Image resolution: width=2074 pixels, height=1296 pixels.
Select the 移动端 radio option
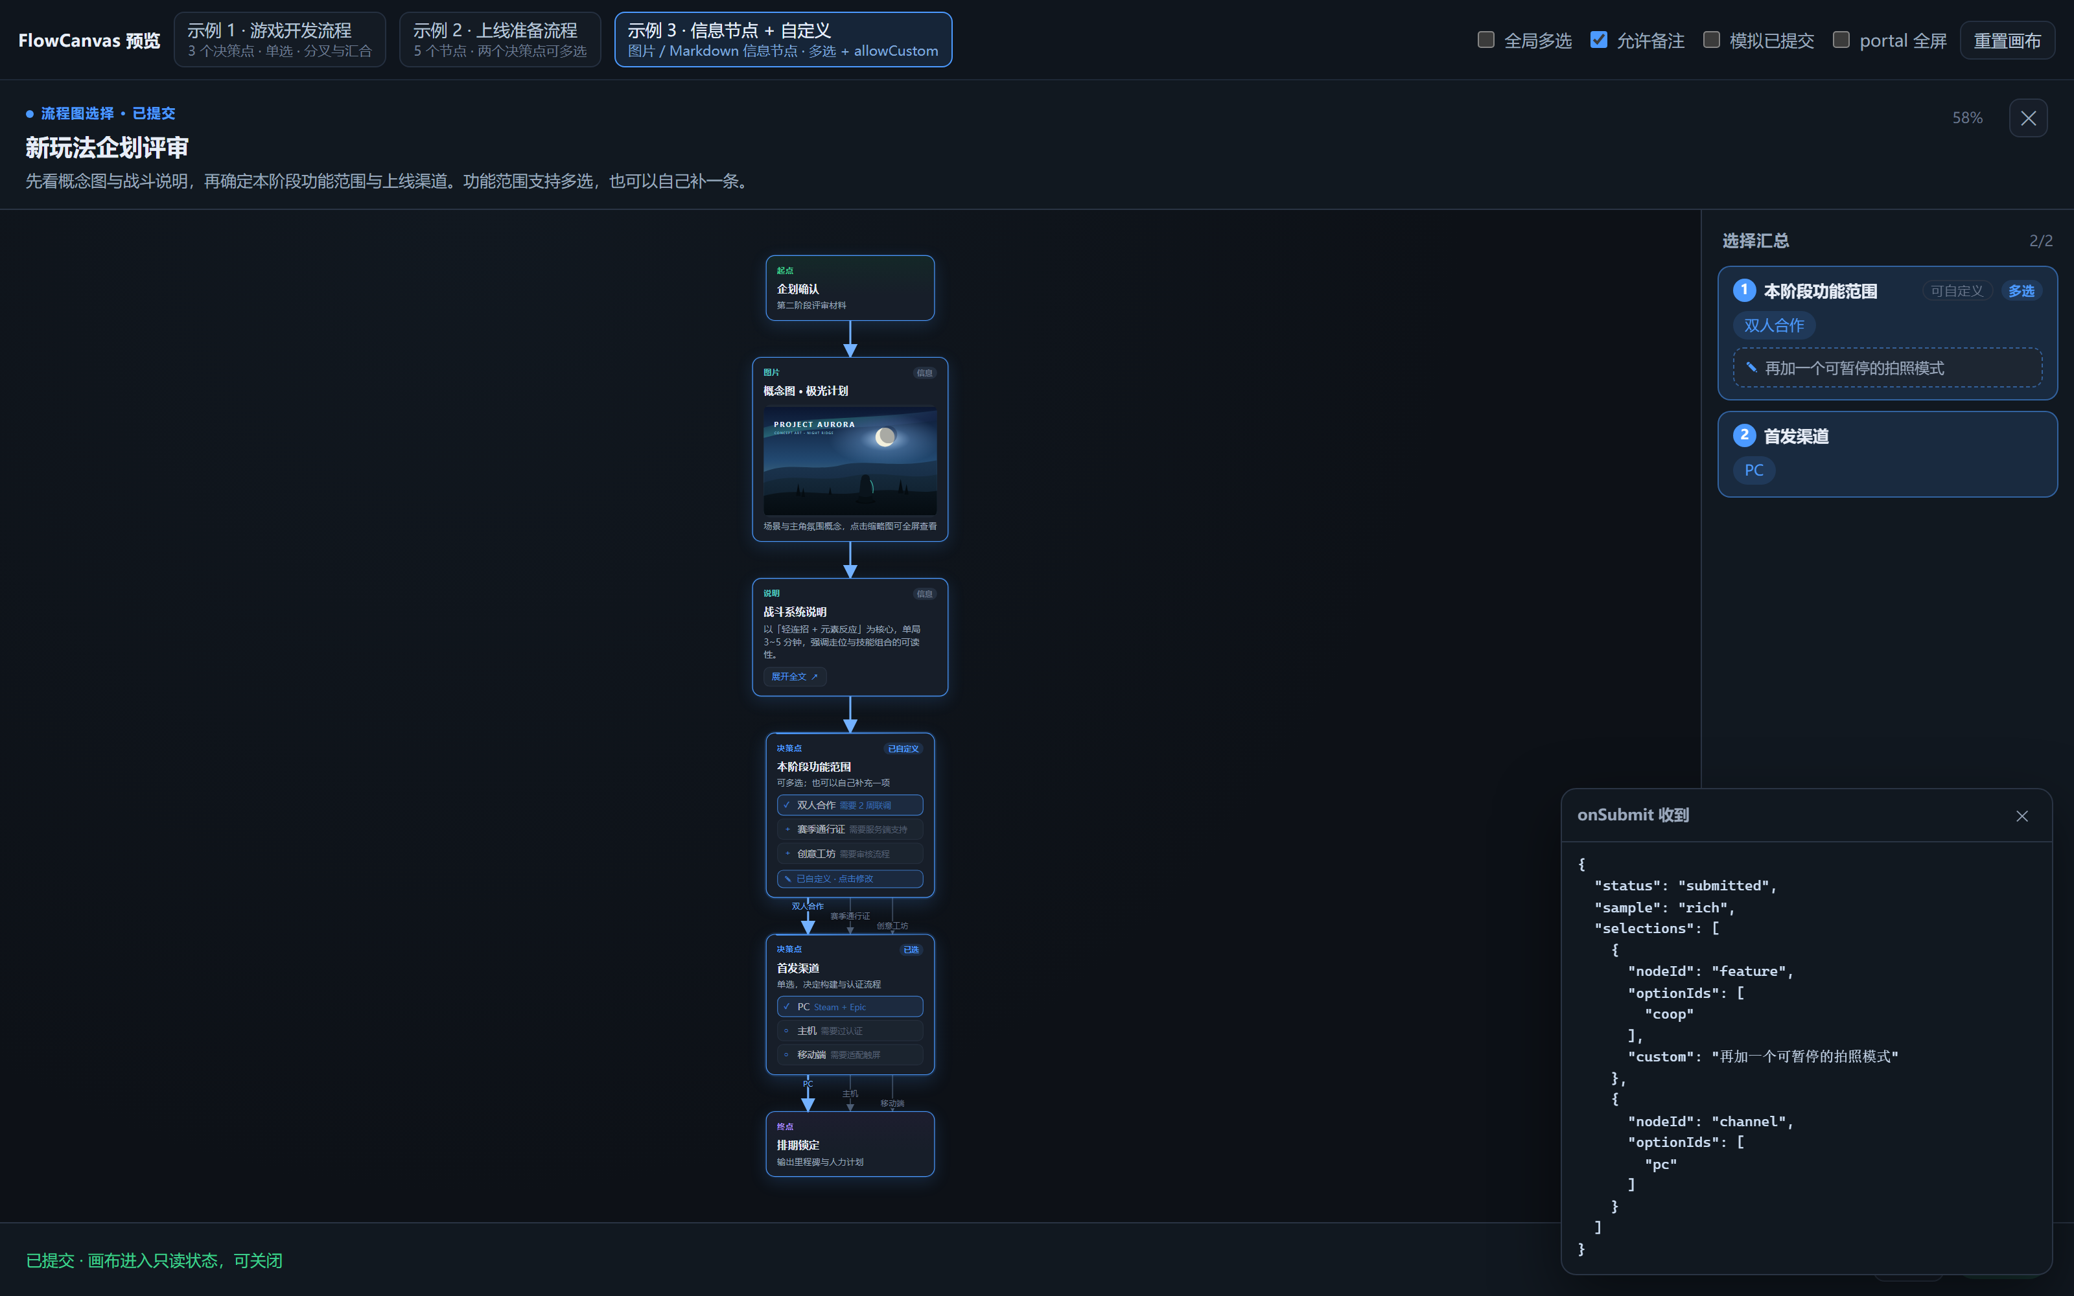850,1054
